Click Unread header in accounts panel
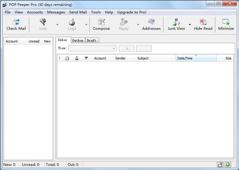This screenshot has height=170, width=239. point(33,41)
